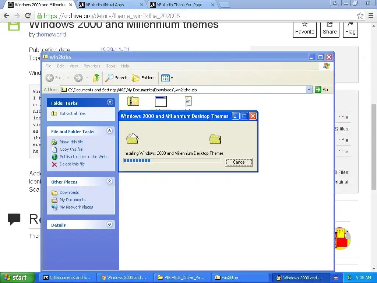Cancel the themes installation
Viewport: 377px width, 283px height.
239,162
